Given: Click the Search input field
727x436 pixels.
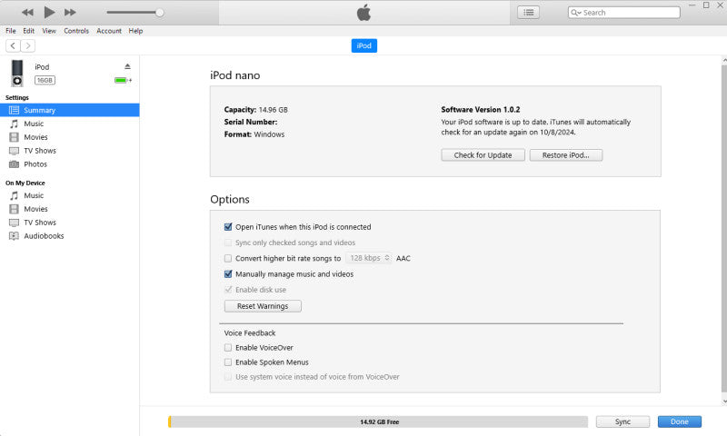Looking at the screenshot, I should click(624, 13).
